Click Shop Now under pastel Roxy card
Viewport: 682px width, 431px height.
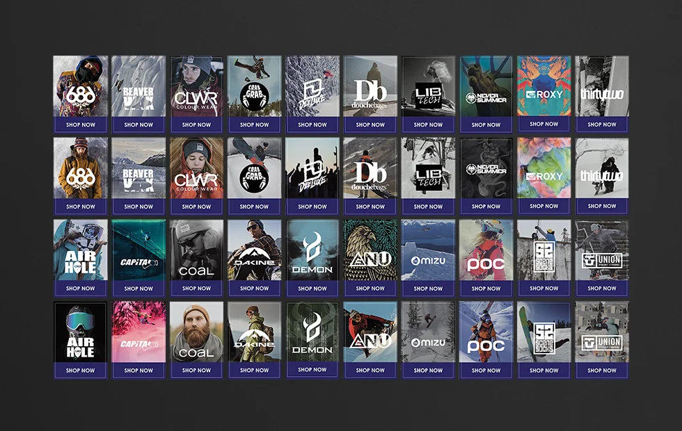pyautogui.click(x=544, y=206)
